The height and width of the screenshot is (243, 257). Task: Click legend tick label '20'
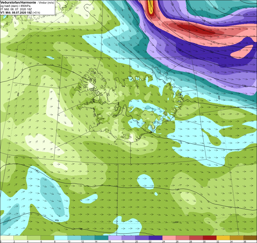click(x=136, y=241)
